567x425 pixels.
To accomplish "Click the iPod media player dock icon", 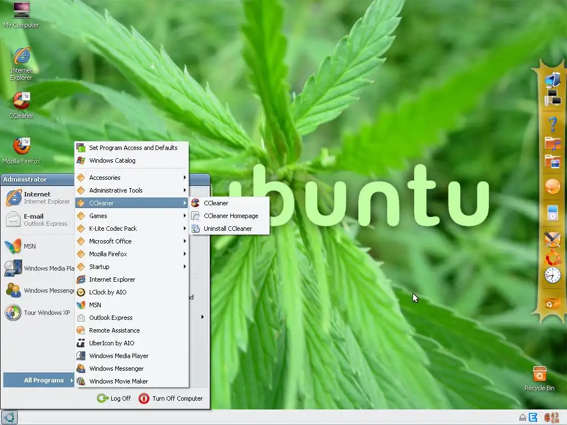I will coord(552,213).
